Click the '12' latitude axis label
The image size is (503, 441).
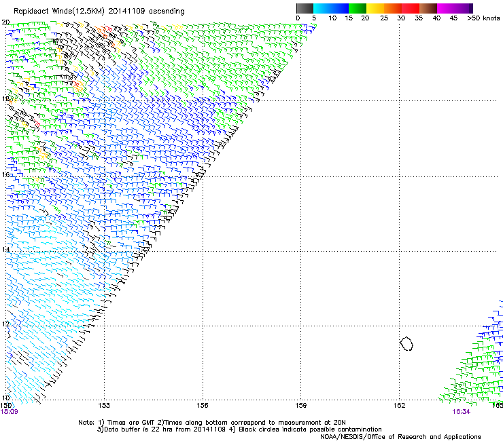click(x=5, y=324)
